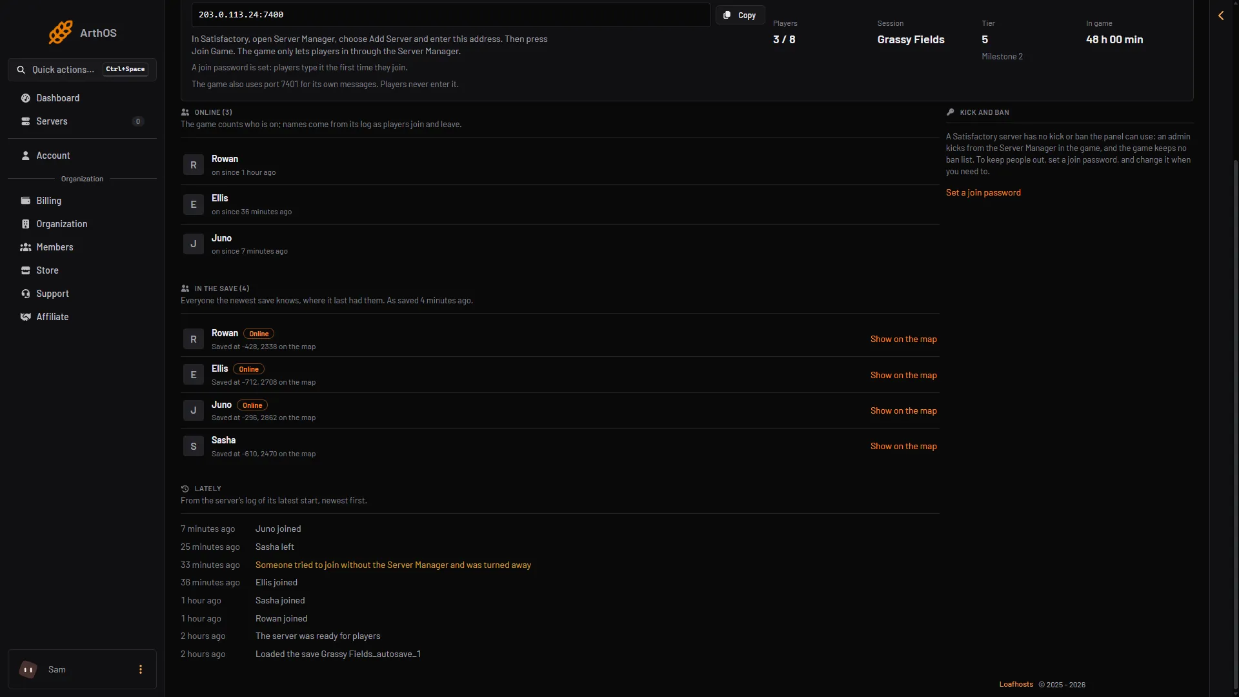Screen dimensions: 1239x697
Task: Click Sam's avatar image
Action: [x=28, y=670]
